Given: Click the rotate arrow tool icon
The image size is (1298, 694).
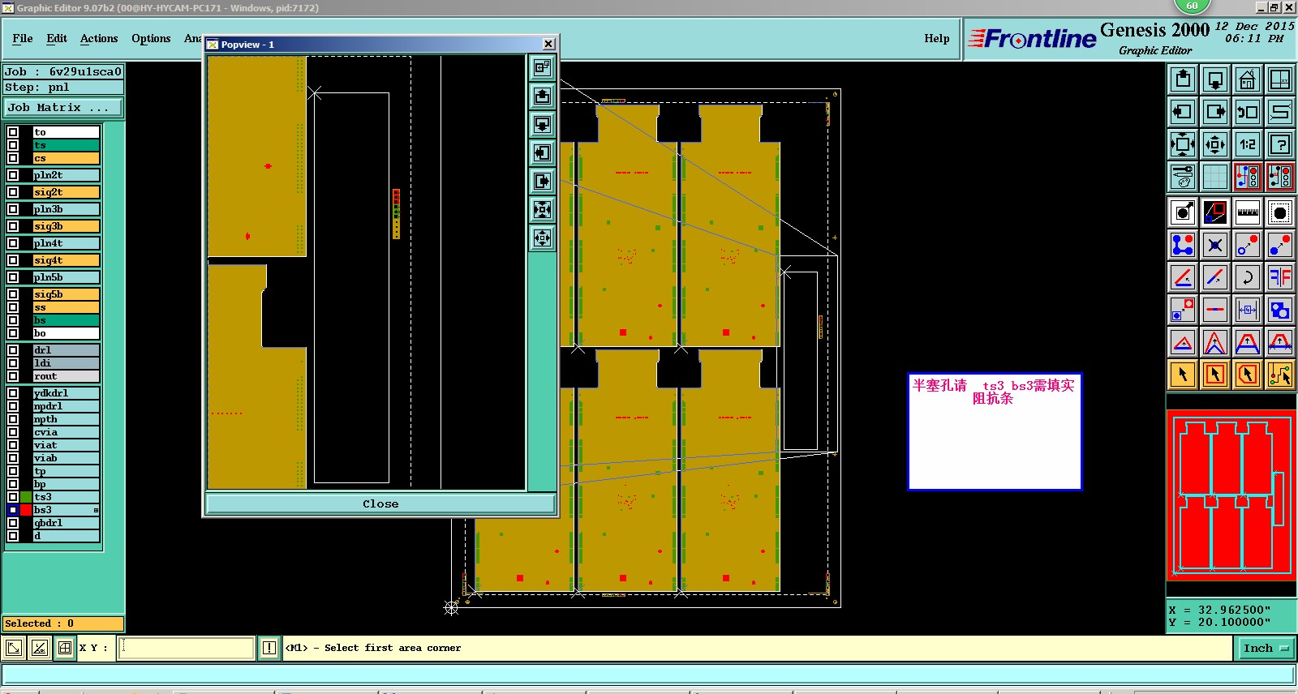Looking at the screenshot, I should pos(1248,277).
